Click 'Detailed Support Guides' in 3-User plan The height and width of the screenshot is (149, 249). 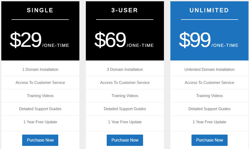[x=125, y=109]
